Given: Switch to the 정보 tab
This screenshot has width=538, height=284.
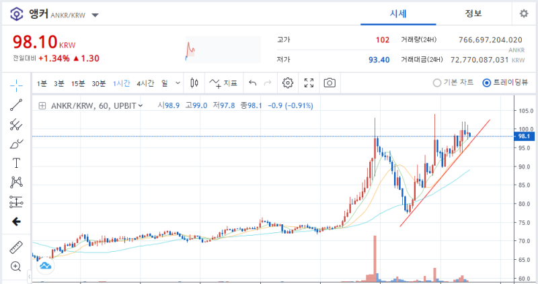Looking at the screenshot, I should pyautogui.click(x=473, y=13).
